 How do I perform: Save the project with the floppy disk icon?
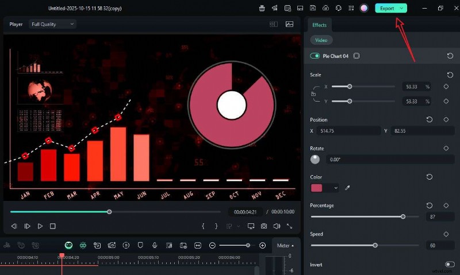313,8
